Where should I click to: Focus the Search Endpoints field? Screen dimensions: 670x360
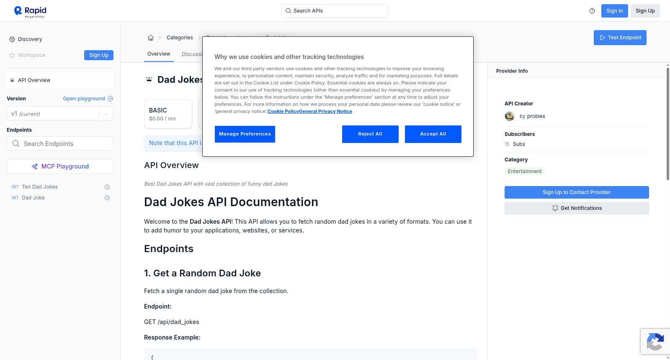pos(60,143)
